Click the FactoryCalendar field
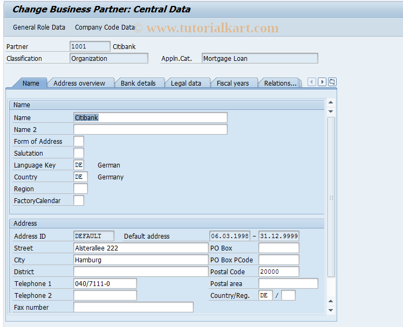 pyautogui.click(x=79, y=200)
